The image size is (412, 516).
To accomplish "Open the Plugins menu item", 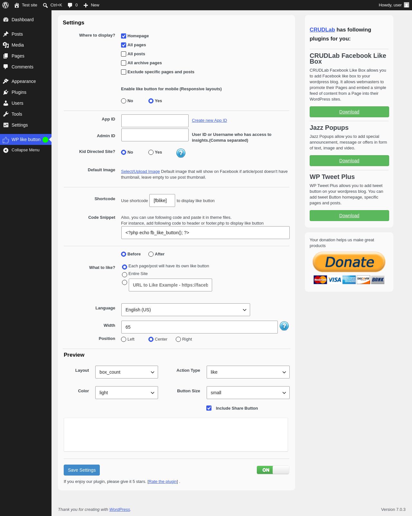I will [x=26, y=92].
